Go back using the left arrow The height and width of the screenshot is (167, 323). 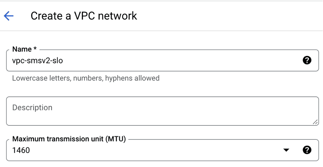(x=8, y=16)
